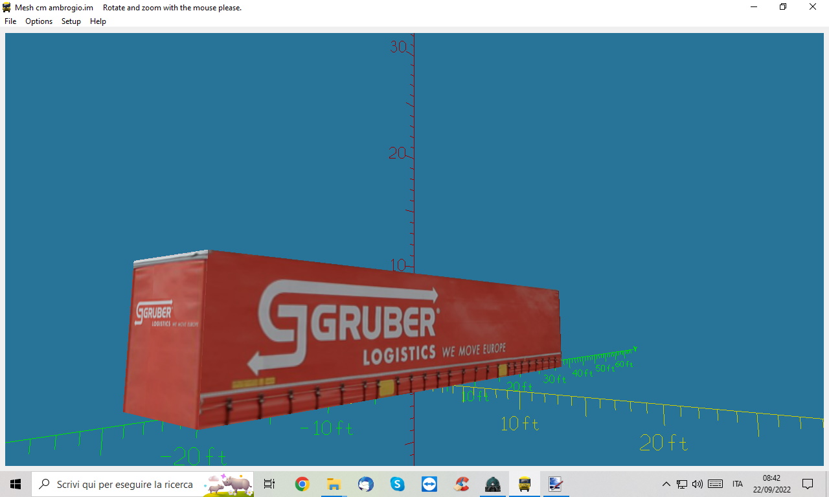Open File Explorer from the taskbar
829x497 pixels.
pos(334,484)
